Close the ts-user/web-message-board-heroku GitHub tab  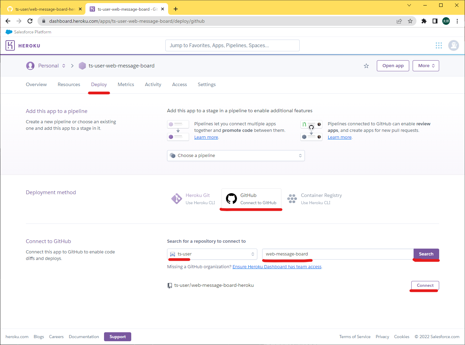(80, 9)
